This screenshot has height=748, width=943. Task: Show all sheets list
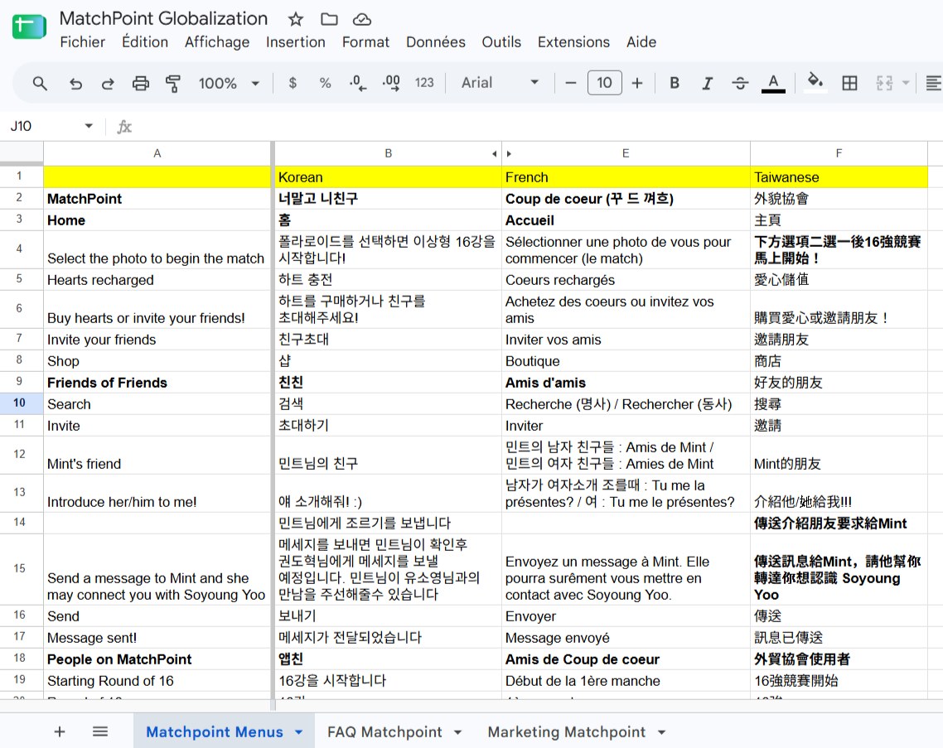[x=100, y=731]
